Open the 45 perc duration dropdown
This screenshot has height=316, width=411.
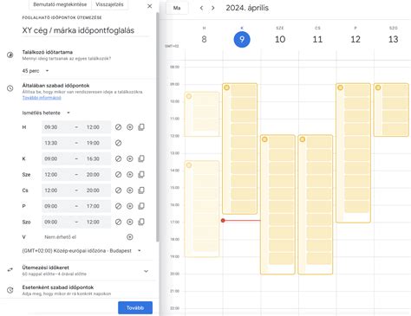point(36,71)
